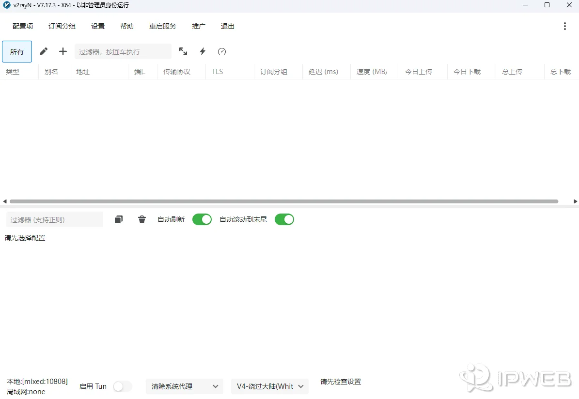Screen dimensions: 579x399
Task: Select the edit pencil icon on toolbar
Action: [43, 51]
